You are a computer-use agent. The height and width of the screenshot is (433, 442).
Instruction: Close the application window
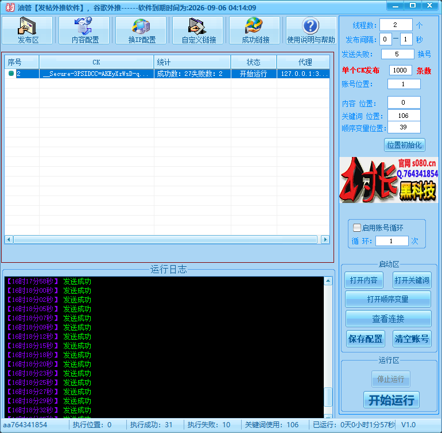point(429,6)
